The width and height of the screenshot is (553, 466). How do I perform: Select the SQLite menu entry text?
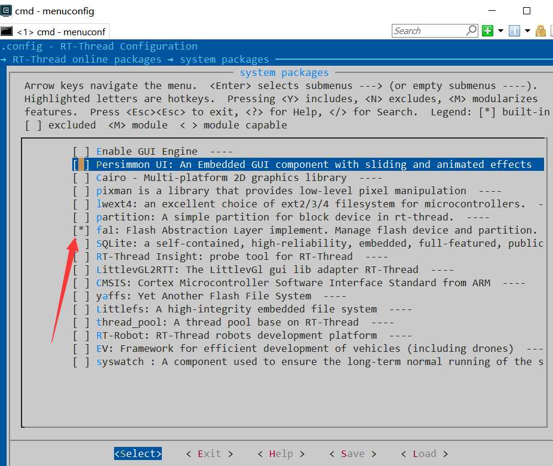click(319, 243)
